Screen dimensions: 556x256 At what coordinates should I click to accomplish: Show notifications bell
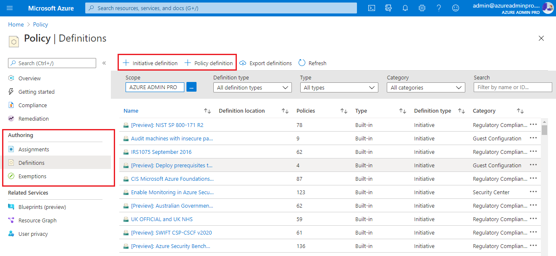pos(405,8)
